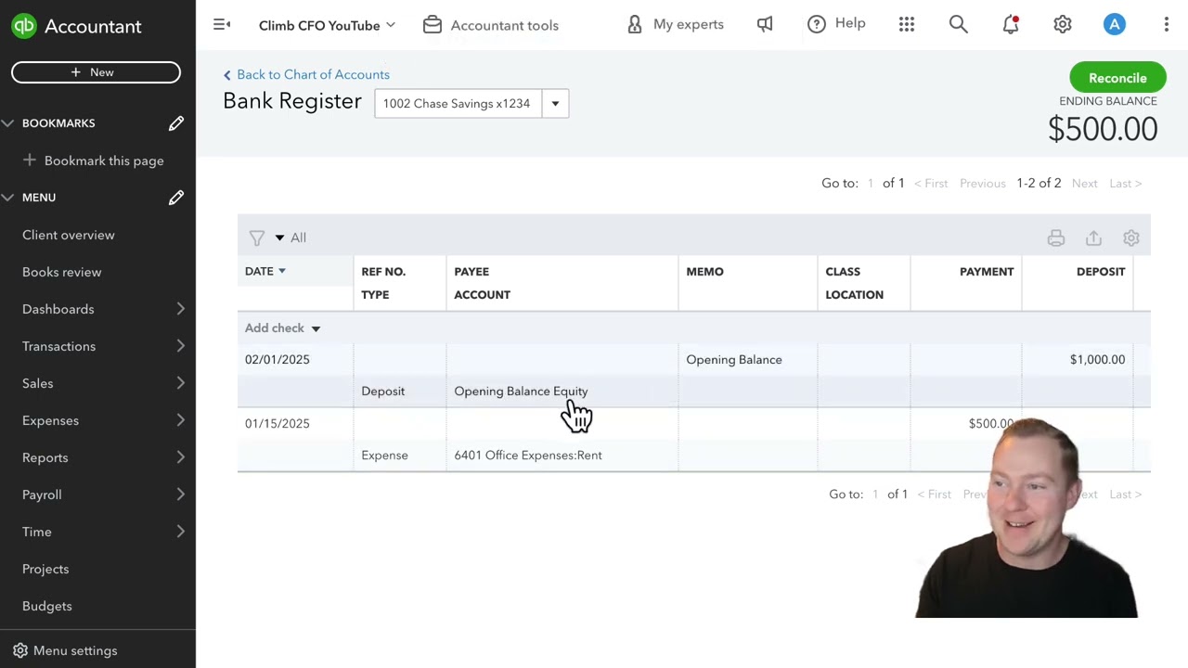The width and height of the screenshot is (1188, 668).
Task: Click Menu settings link
Action: (75, 650)
